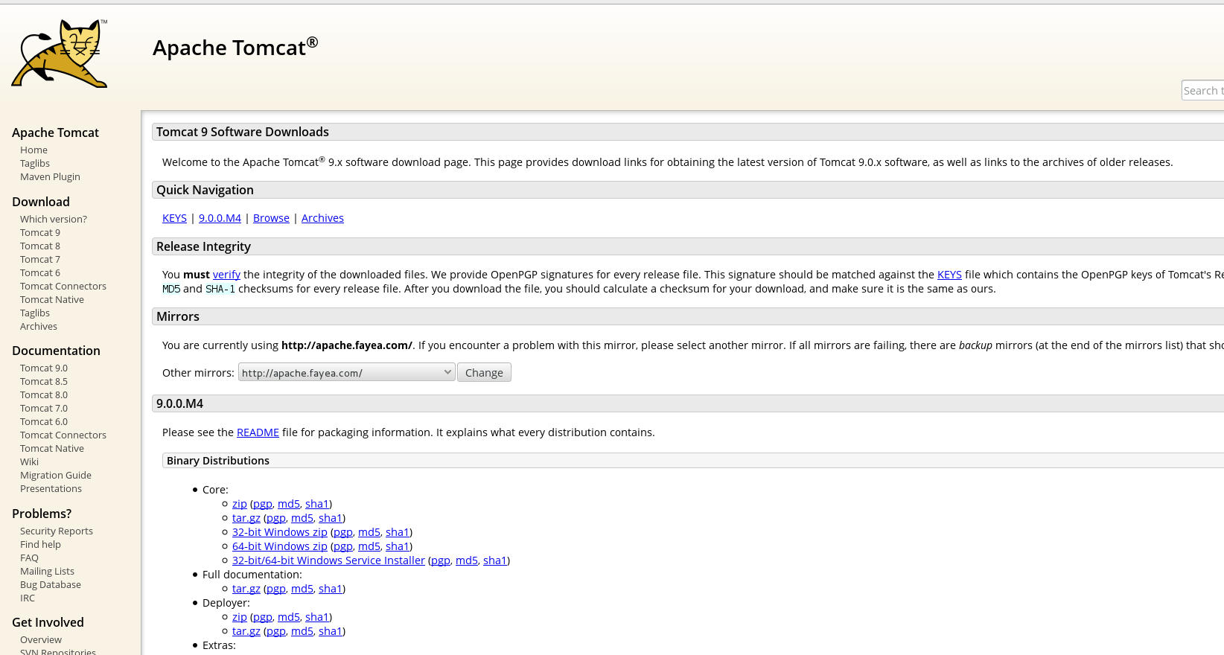Open Presentations sidebar link
Image resolution: width=1224 pixels, height=655 pixels.
[51, 488]
